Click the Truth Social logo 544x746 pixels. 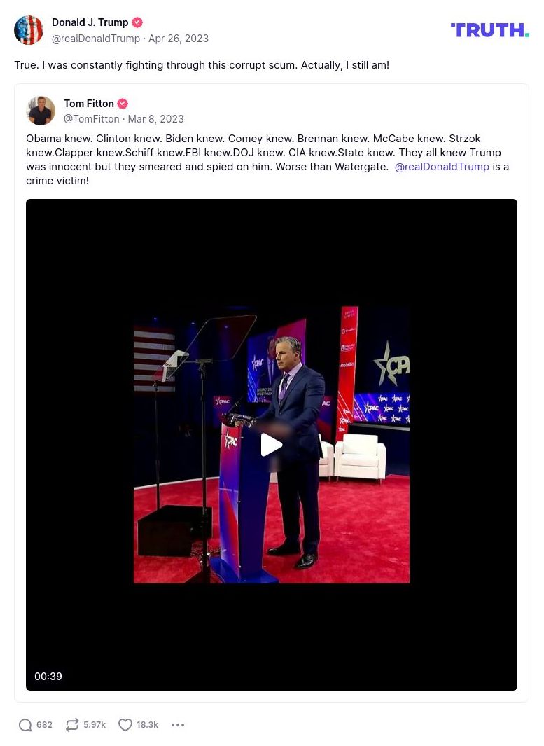point(489,30)
